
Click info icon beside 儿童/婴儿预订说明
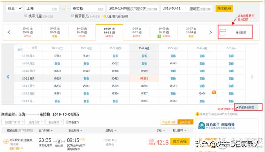pyautogui.click(x=104, y=16)
